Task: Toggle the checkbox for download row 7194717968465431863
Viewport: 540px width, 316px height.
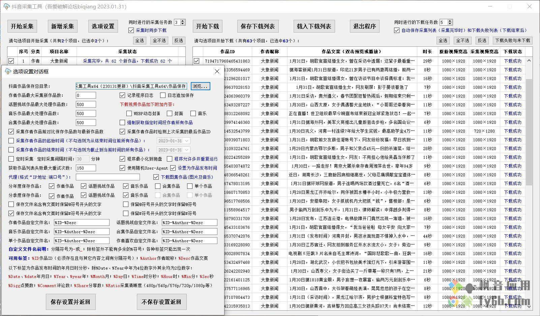Action: click(197, 61)
